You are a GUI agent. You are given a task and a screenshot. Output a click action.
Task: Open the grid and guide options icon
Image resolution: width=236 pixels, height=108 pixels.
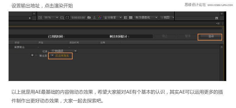[x=62, y=18]
